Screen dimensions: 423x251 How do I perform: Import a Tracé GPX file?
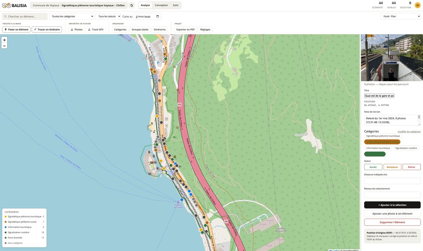coord(96,30)
